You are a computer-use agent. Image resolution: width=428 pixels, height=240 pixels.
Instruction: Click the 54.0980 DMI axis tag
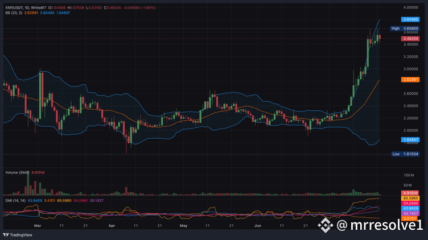click(x=410, y=204)
